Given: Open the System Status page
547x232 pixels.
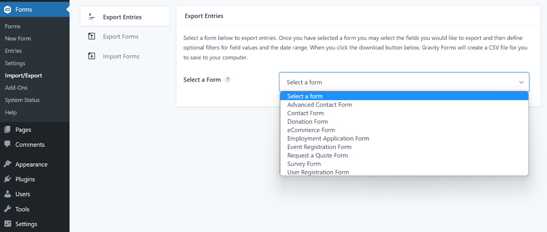Looking at the screenshot, I should point(22,100).
